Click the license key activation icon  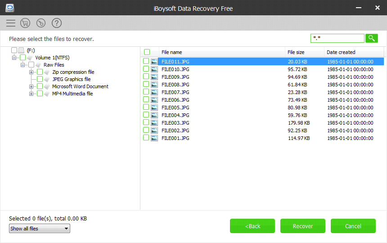coord(41,23)
